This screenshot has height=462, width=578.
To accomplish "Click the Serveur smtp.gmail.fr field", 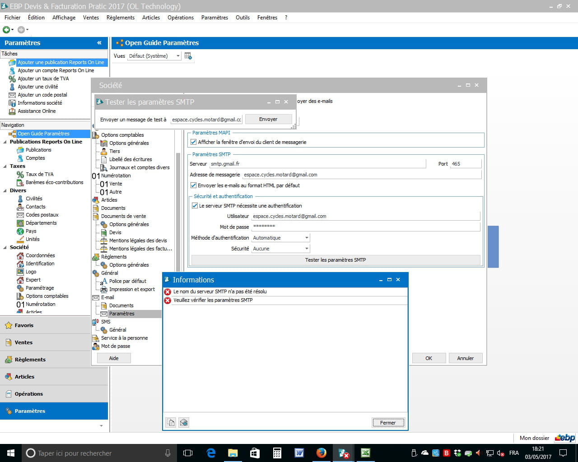I will [317, 164].
